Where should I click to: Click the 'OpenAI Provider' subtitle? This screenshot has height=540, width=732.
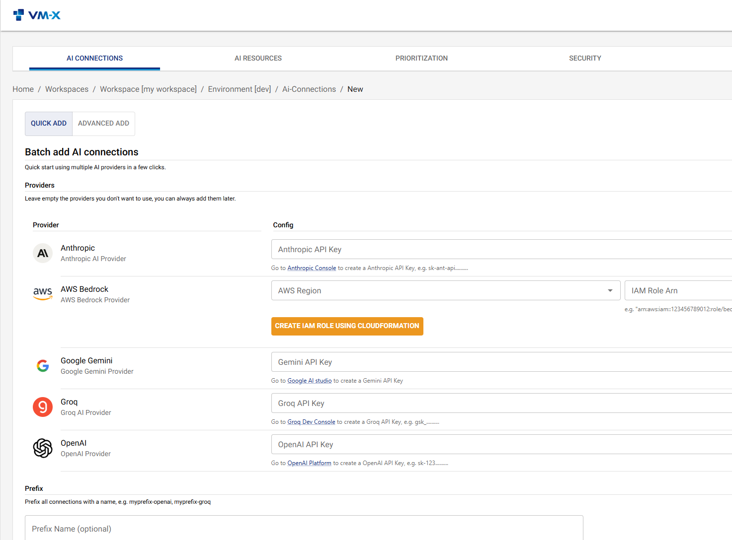85,454
